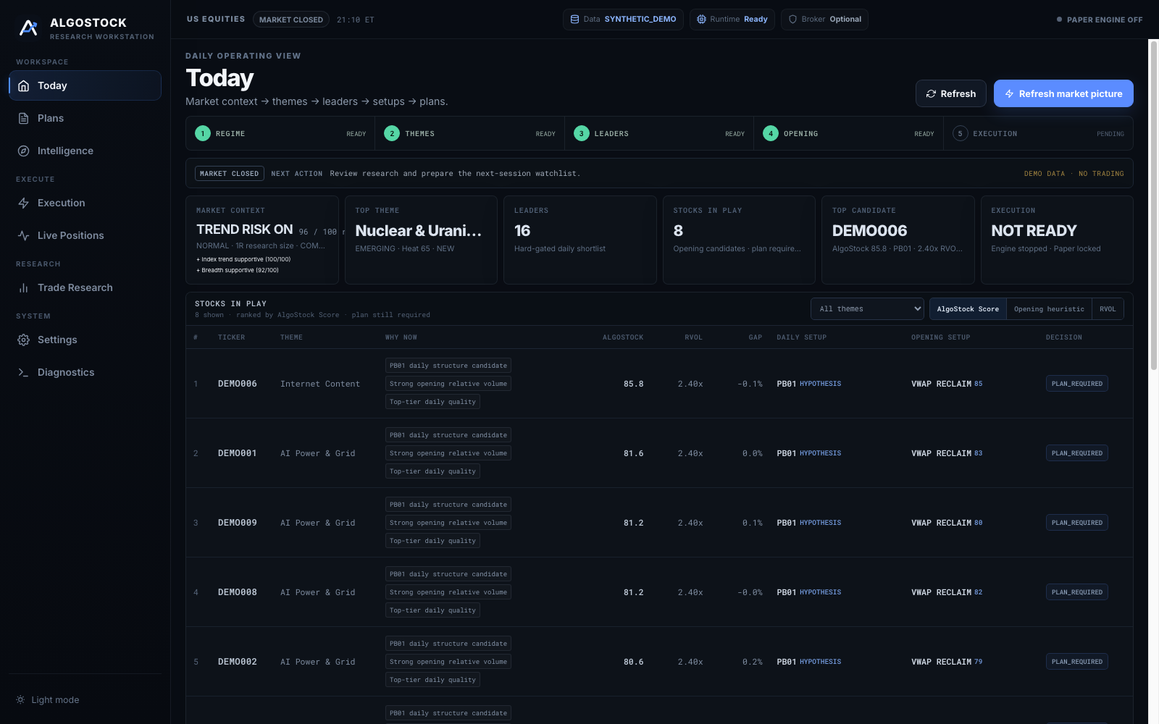
Task: Open the Top Candidate DEMO006 card
Action: click(x=898, y=240)
